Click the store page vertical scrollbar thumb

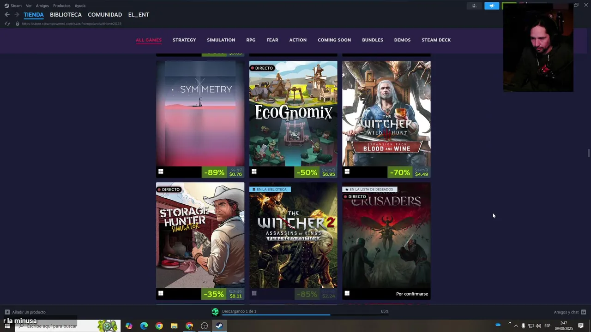pyautogui.click(x=588, y=153)
